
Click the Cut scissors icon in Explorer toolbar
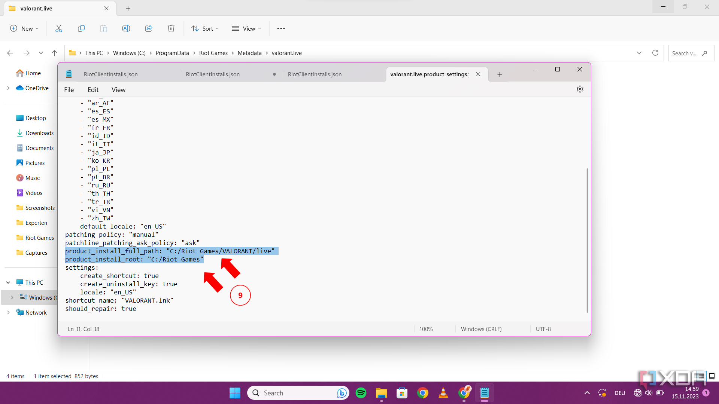59,28
